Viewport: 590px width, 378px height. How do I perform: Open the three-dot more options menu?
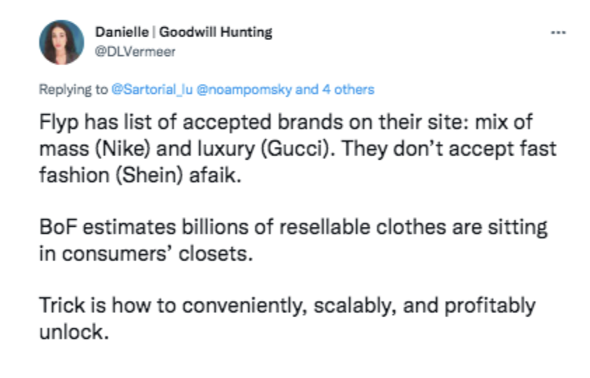[x=558, y=33]
